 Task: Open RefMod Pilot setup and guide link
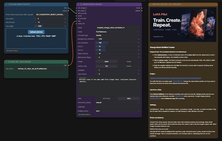coord(159,129)
